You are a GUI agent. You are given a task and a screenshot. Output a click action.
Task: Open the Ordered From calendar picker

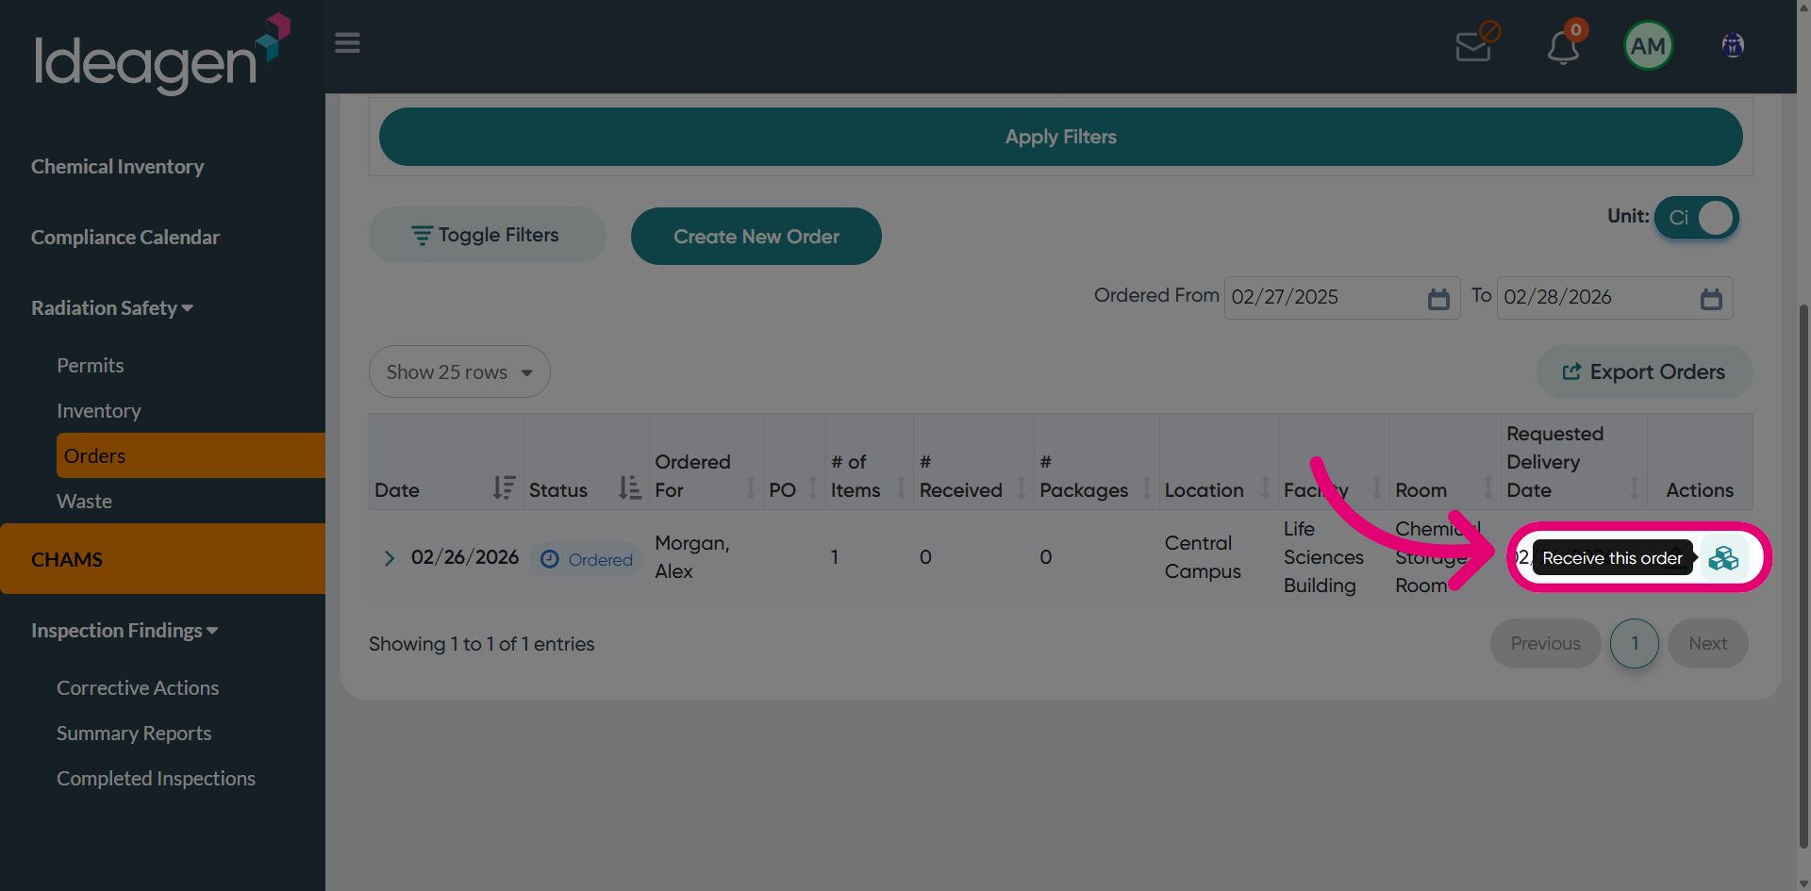pyautogui.click(x=1438, y=299)
